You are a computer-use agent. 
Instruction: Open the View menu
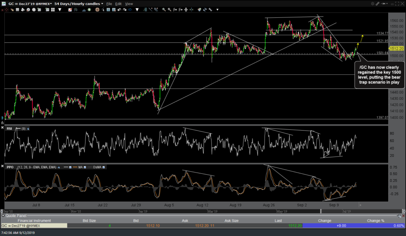[129, 4]
